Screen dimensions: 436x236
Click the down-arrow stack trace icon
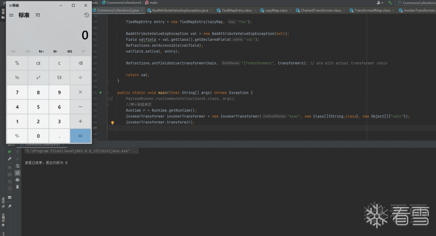coord(17,159)
